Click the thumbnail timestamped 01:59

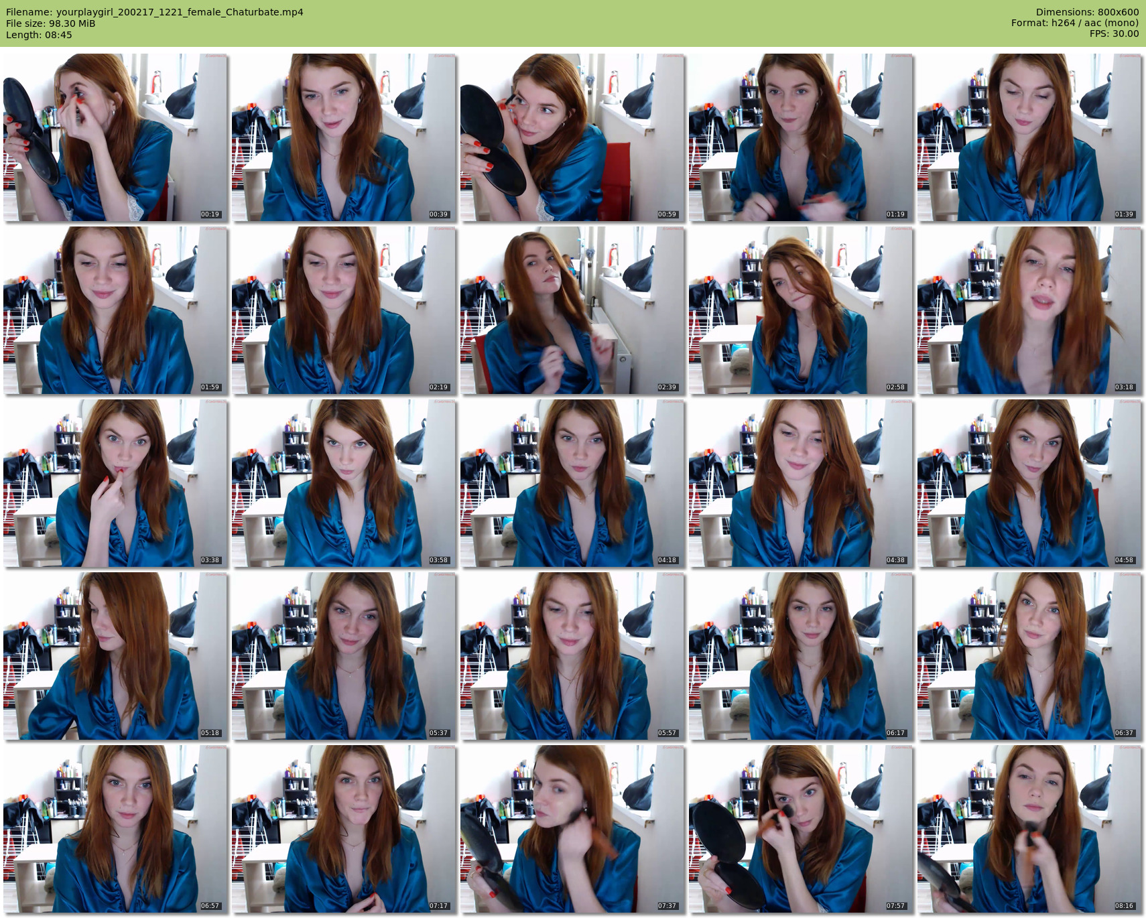(115, 310)
